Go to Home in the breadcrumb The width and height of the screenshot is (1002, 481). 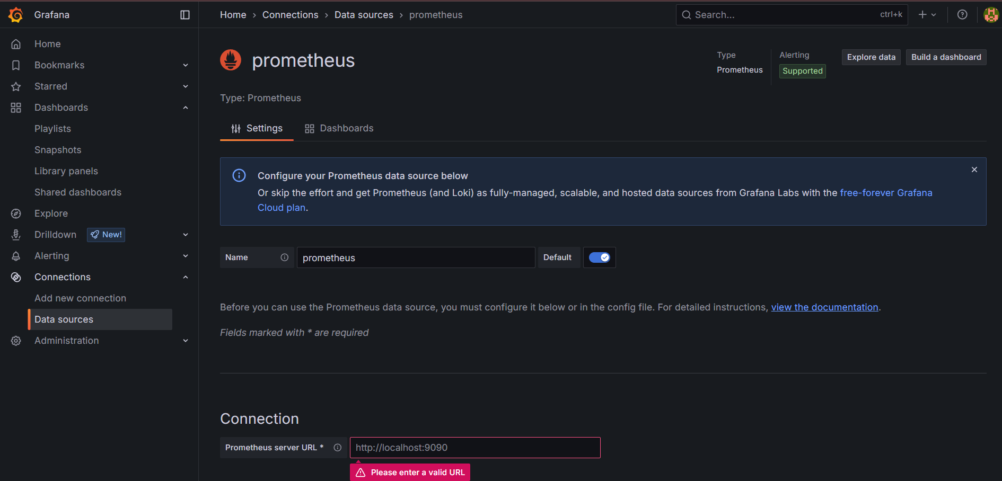(233, 15)
